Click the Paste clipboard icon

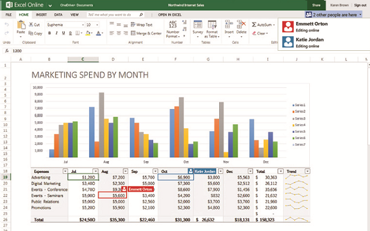pyautogui.click(x=21, y=26)
